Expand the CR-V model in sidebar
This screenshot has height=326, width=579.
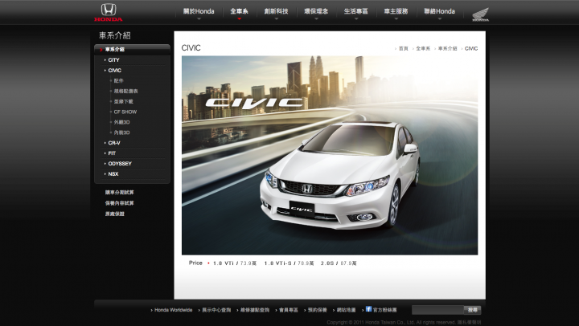tap(114, 143)
